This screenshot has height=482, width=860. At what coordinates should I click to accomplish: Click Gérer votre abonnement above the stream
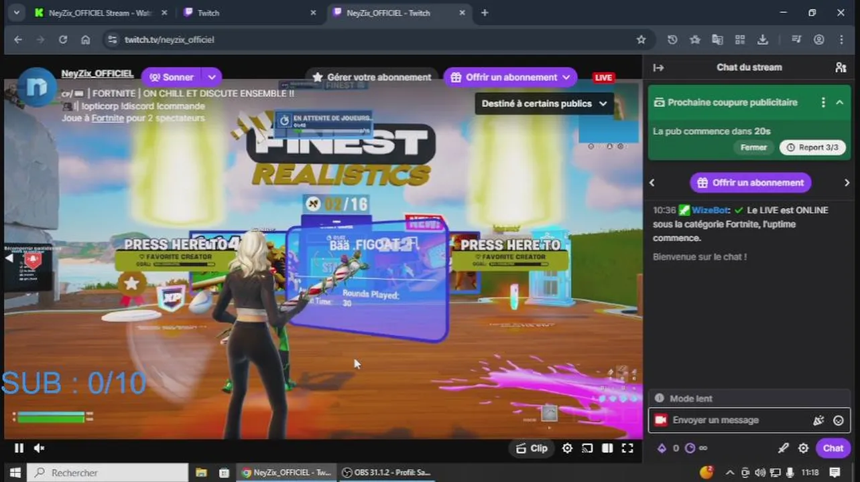point(372,78)
